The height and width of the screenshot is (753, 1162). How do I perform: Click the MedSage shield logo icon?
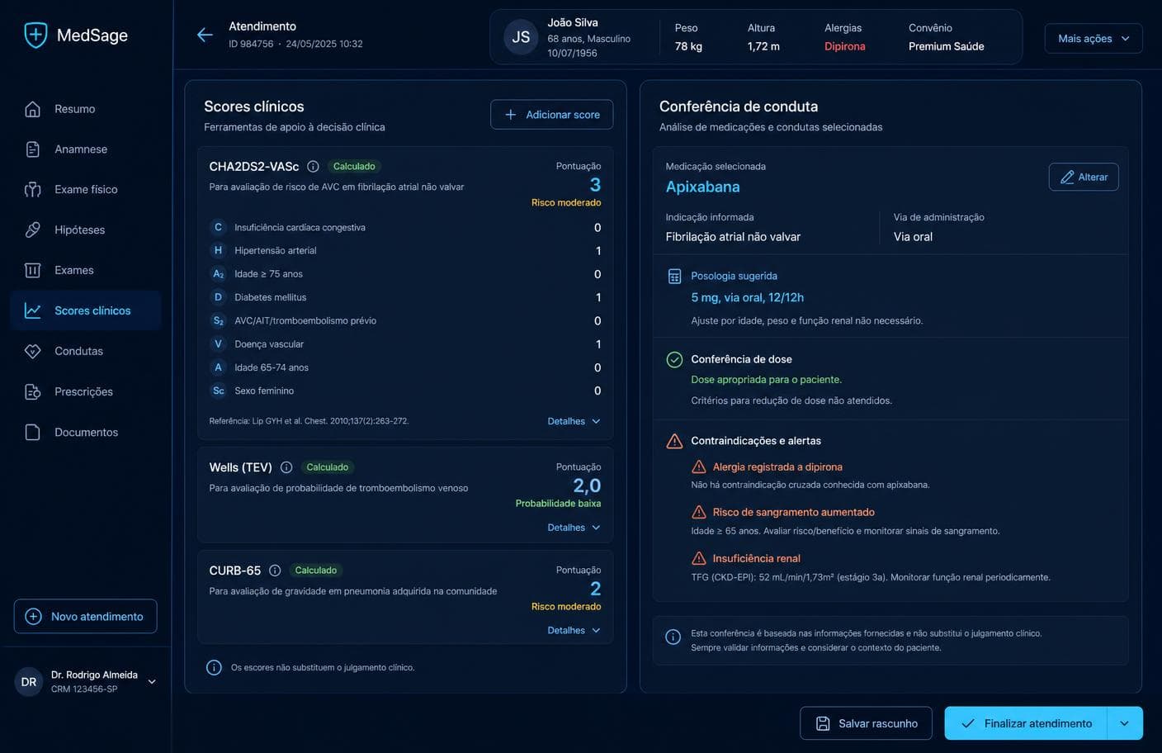click(x=35, y=35)
